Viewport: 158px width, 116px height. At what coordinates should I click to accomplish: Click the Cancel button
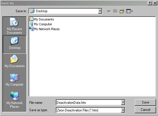pos(145,110)
